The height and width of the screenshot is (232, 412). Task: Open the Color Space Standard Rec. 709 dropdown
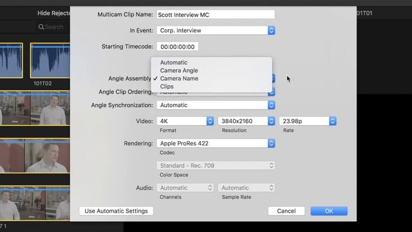(216, 166)
